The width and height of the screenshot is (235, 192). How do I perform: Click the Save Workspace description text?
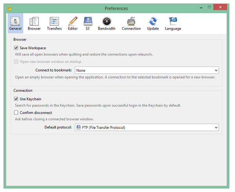(x=84, y=54)
